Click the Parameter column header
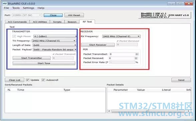Viewport: 196px width, 121px height. (x=121, y=90)
